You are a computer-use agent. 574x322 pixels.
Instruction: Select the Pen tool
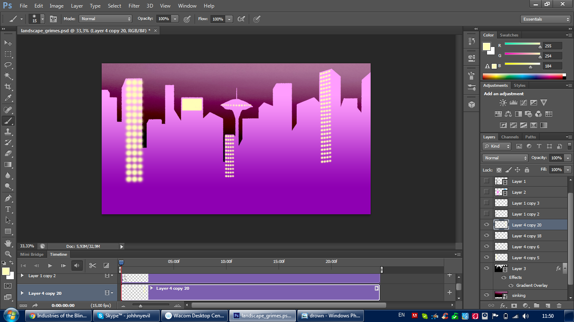coord(8,198)
